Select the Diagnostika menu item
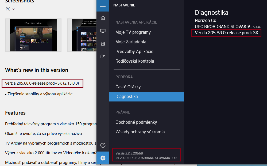Image resolution: width=267 pixels, height=166 pixels. coord(147,97)
